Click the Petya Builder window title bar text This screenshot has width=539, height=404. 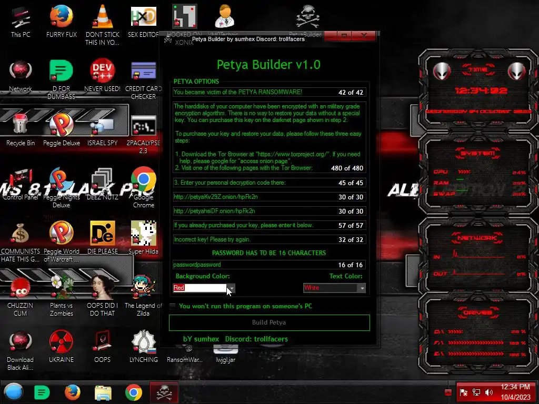pos(248,39)
